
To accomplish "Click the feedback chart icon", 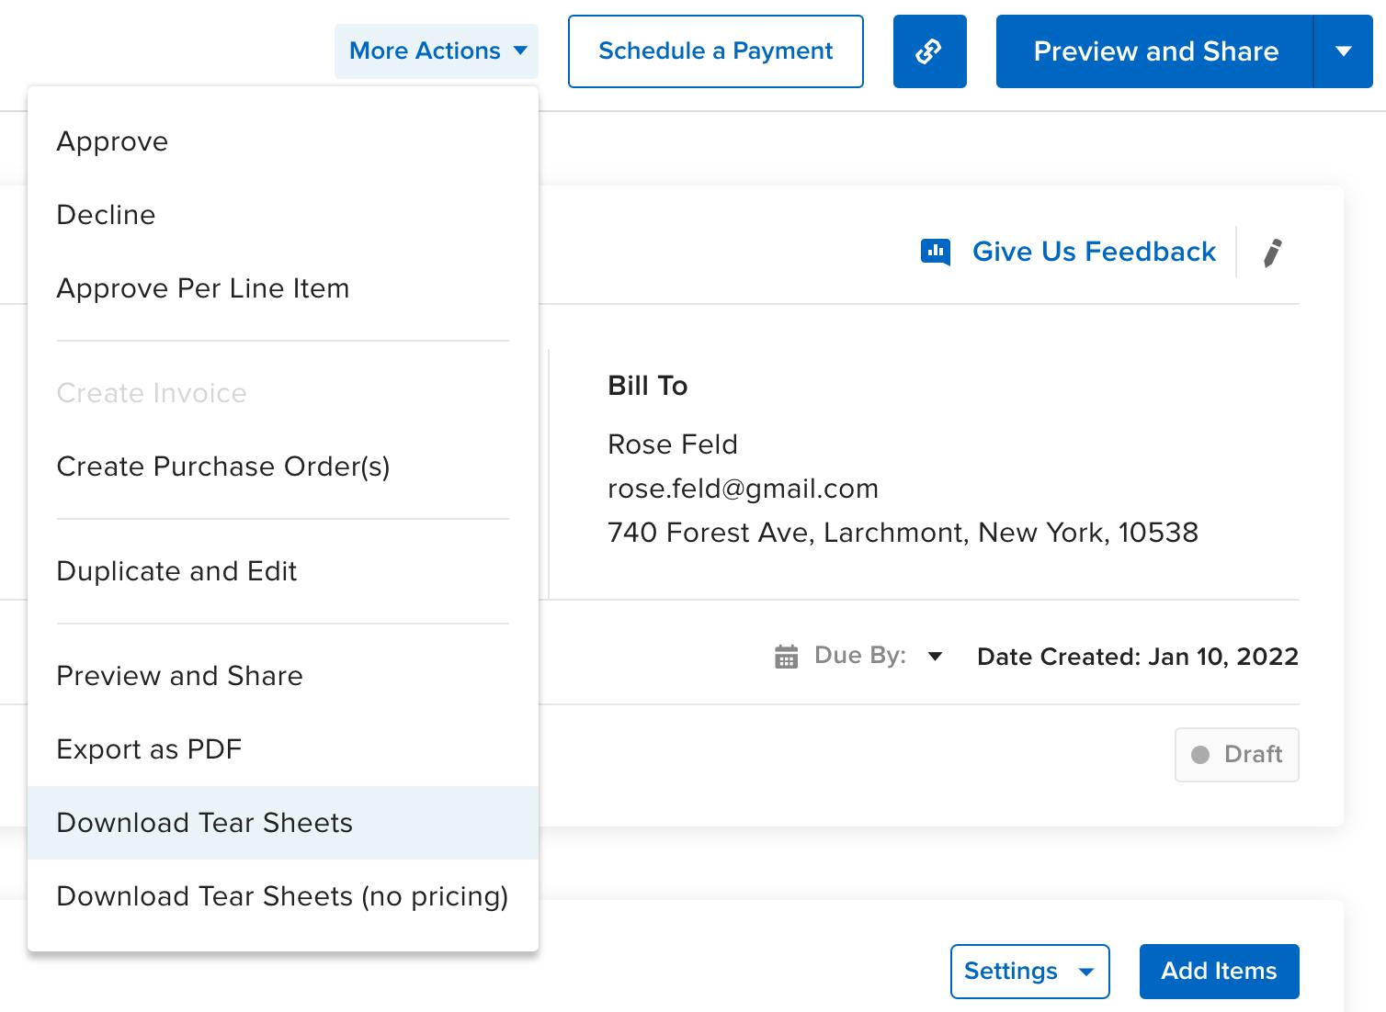I will pyautogui.click(x=935, y=252).
